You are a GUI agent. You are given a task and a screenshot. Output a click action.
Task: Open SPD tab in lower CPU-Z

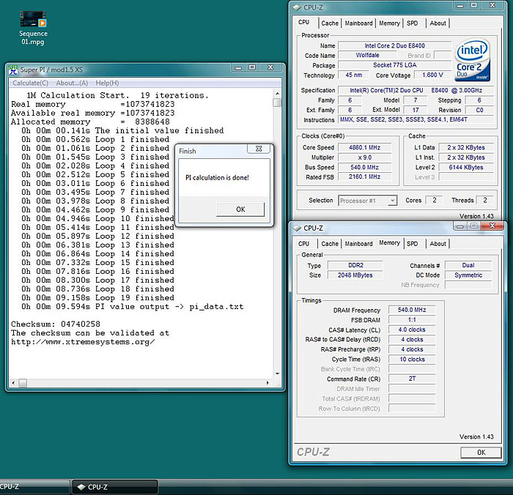click(x=412, y=244)
